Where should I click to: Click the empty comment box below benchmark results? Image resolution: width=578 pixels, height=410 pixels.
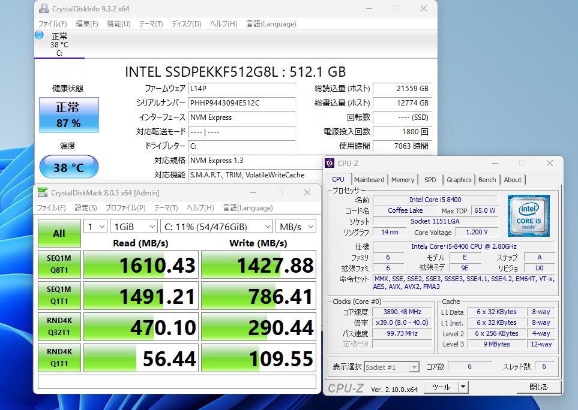pos(177,382)
